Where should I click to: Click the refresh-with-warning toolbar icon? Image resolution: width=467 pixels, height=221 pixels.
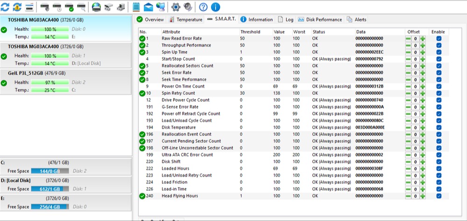point(17,7)
